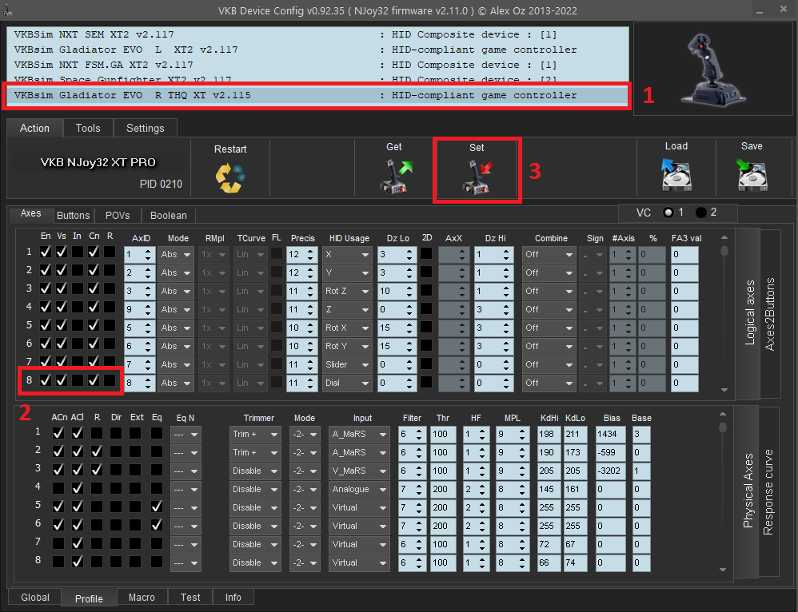Enable R checkbox for logical axis 5
The image size is (798, 612).
click(x=110, y=325)
